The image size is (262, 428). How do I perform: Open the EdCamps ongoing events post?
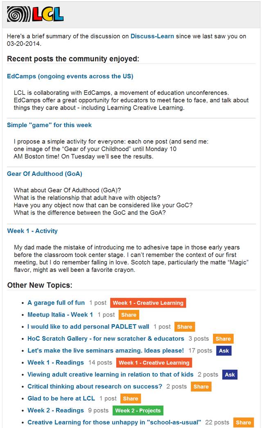click(70, 76)
